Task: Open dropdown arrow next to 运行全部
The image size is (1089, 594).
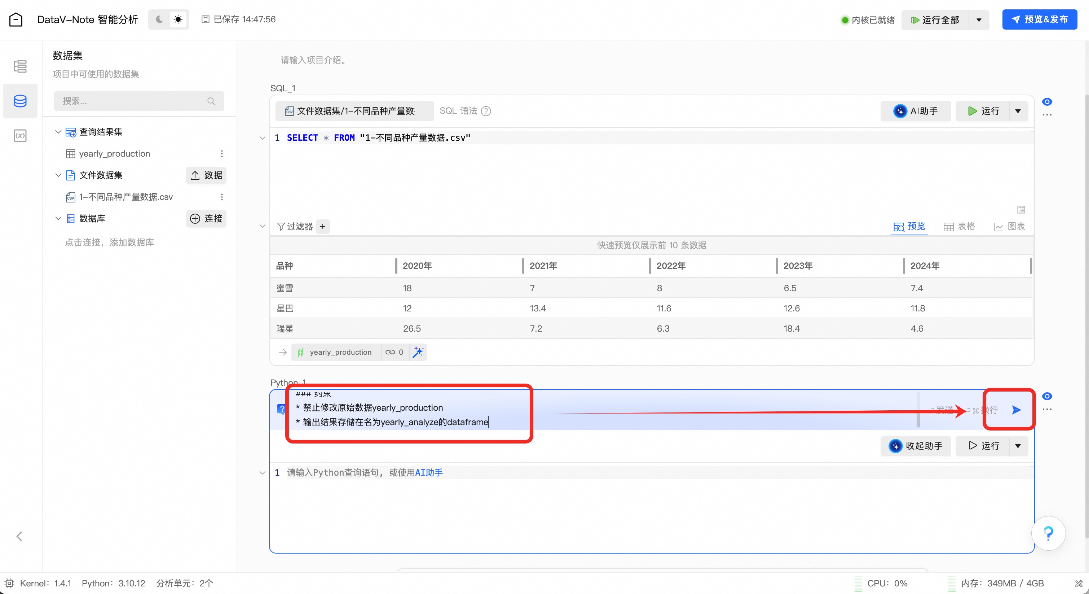Action: (x=979, y=20)
